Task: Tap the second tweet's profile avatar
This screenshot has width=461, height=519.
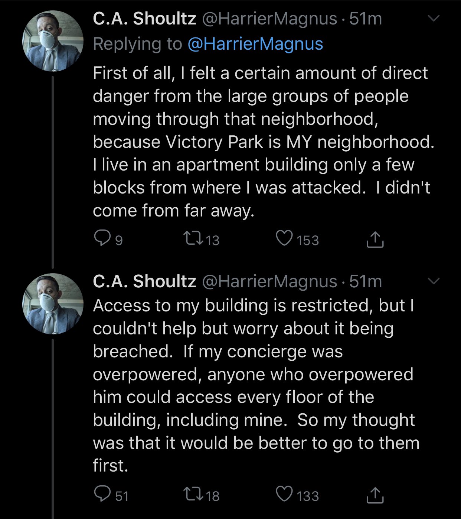Action: 53,304
